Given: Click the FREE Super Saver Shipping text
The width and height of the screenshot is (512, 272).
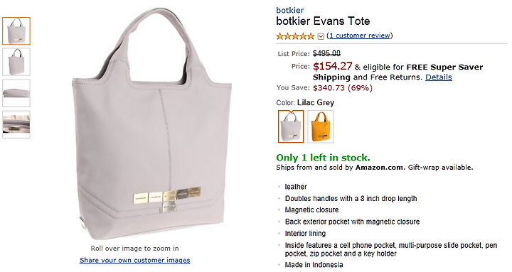Looking at the screenshot, I should (398, 72).
